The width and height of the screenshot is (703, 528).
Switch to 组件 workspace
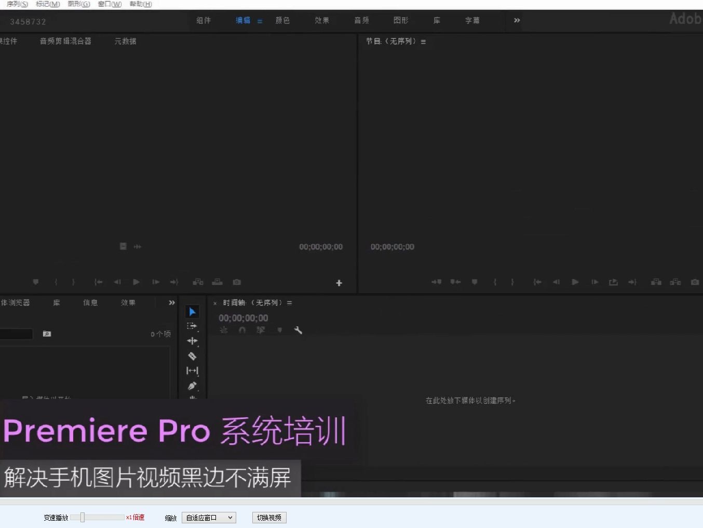pyautogui.click(x=204, y=20)
